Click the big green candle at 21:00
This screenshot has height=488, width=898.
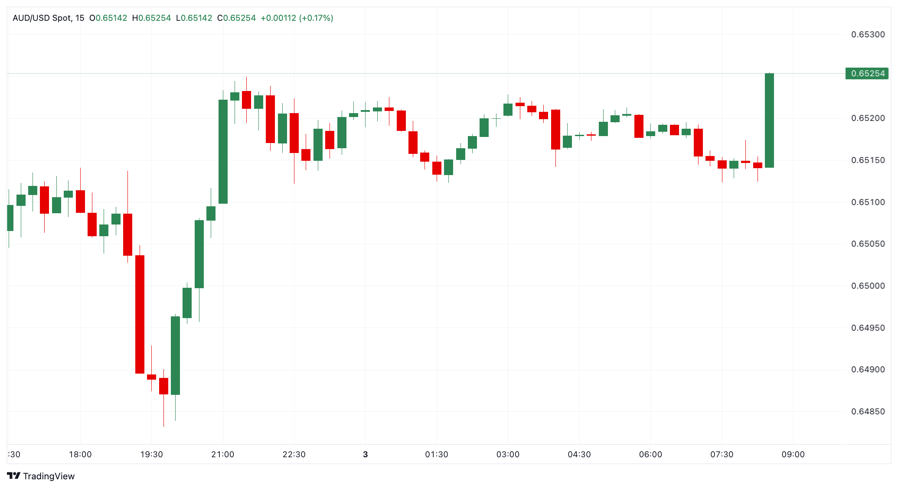pos(223,152)
